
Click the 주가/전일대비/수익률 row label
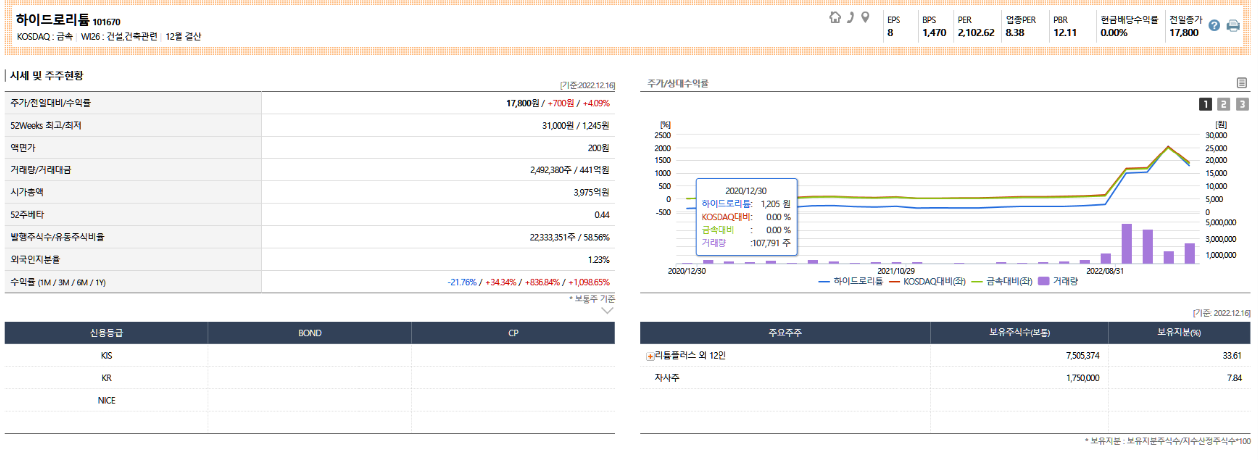coord(51,103)
